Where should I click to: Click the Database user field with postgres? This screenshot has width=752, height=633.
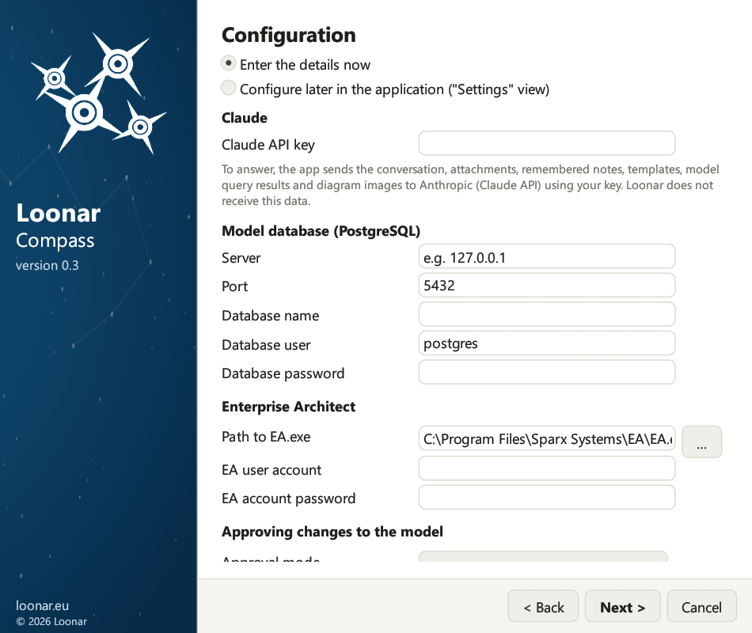[x=547, y=343]
